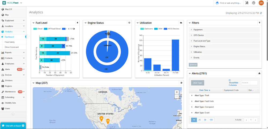This screenshot has width=268, height=129.
Task: Click the Fuel Level droplet icon
Action: (77, 23)
